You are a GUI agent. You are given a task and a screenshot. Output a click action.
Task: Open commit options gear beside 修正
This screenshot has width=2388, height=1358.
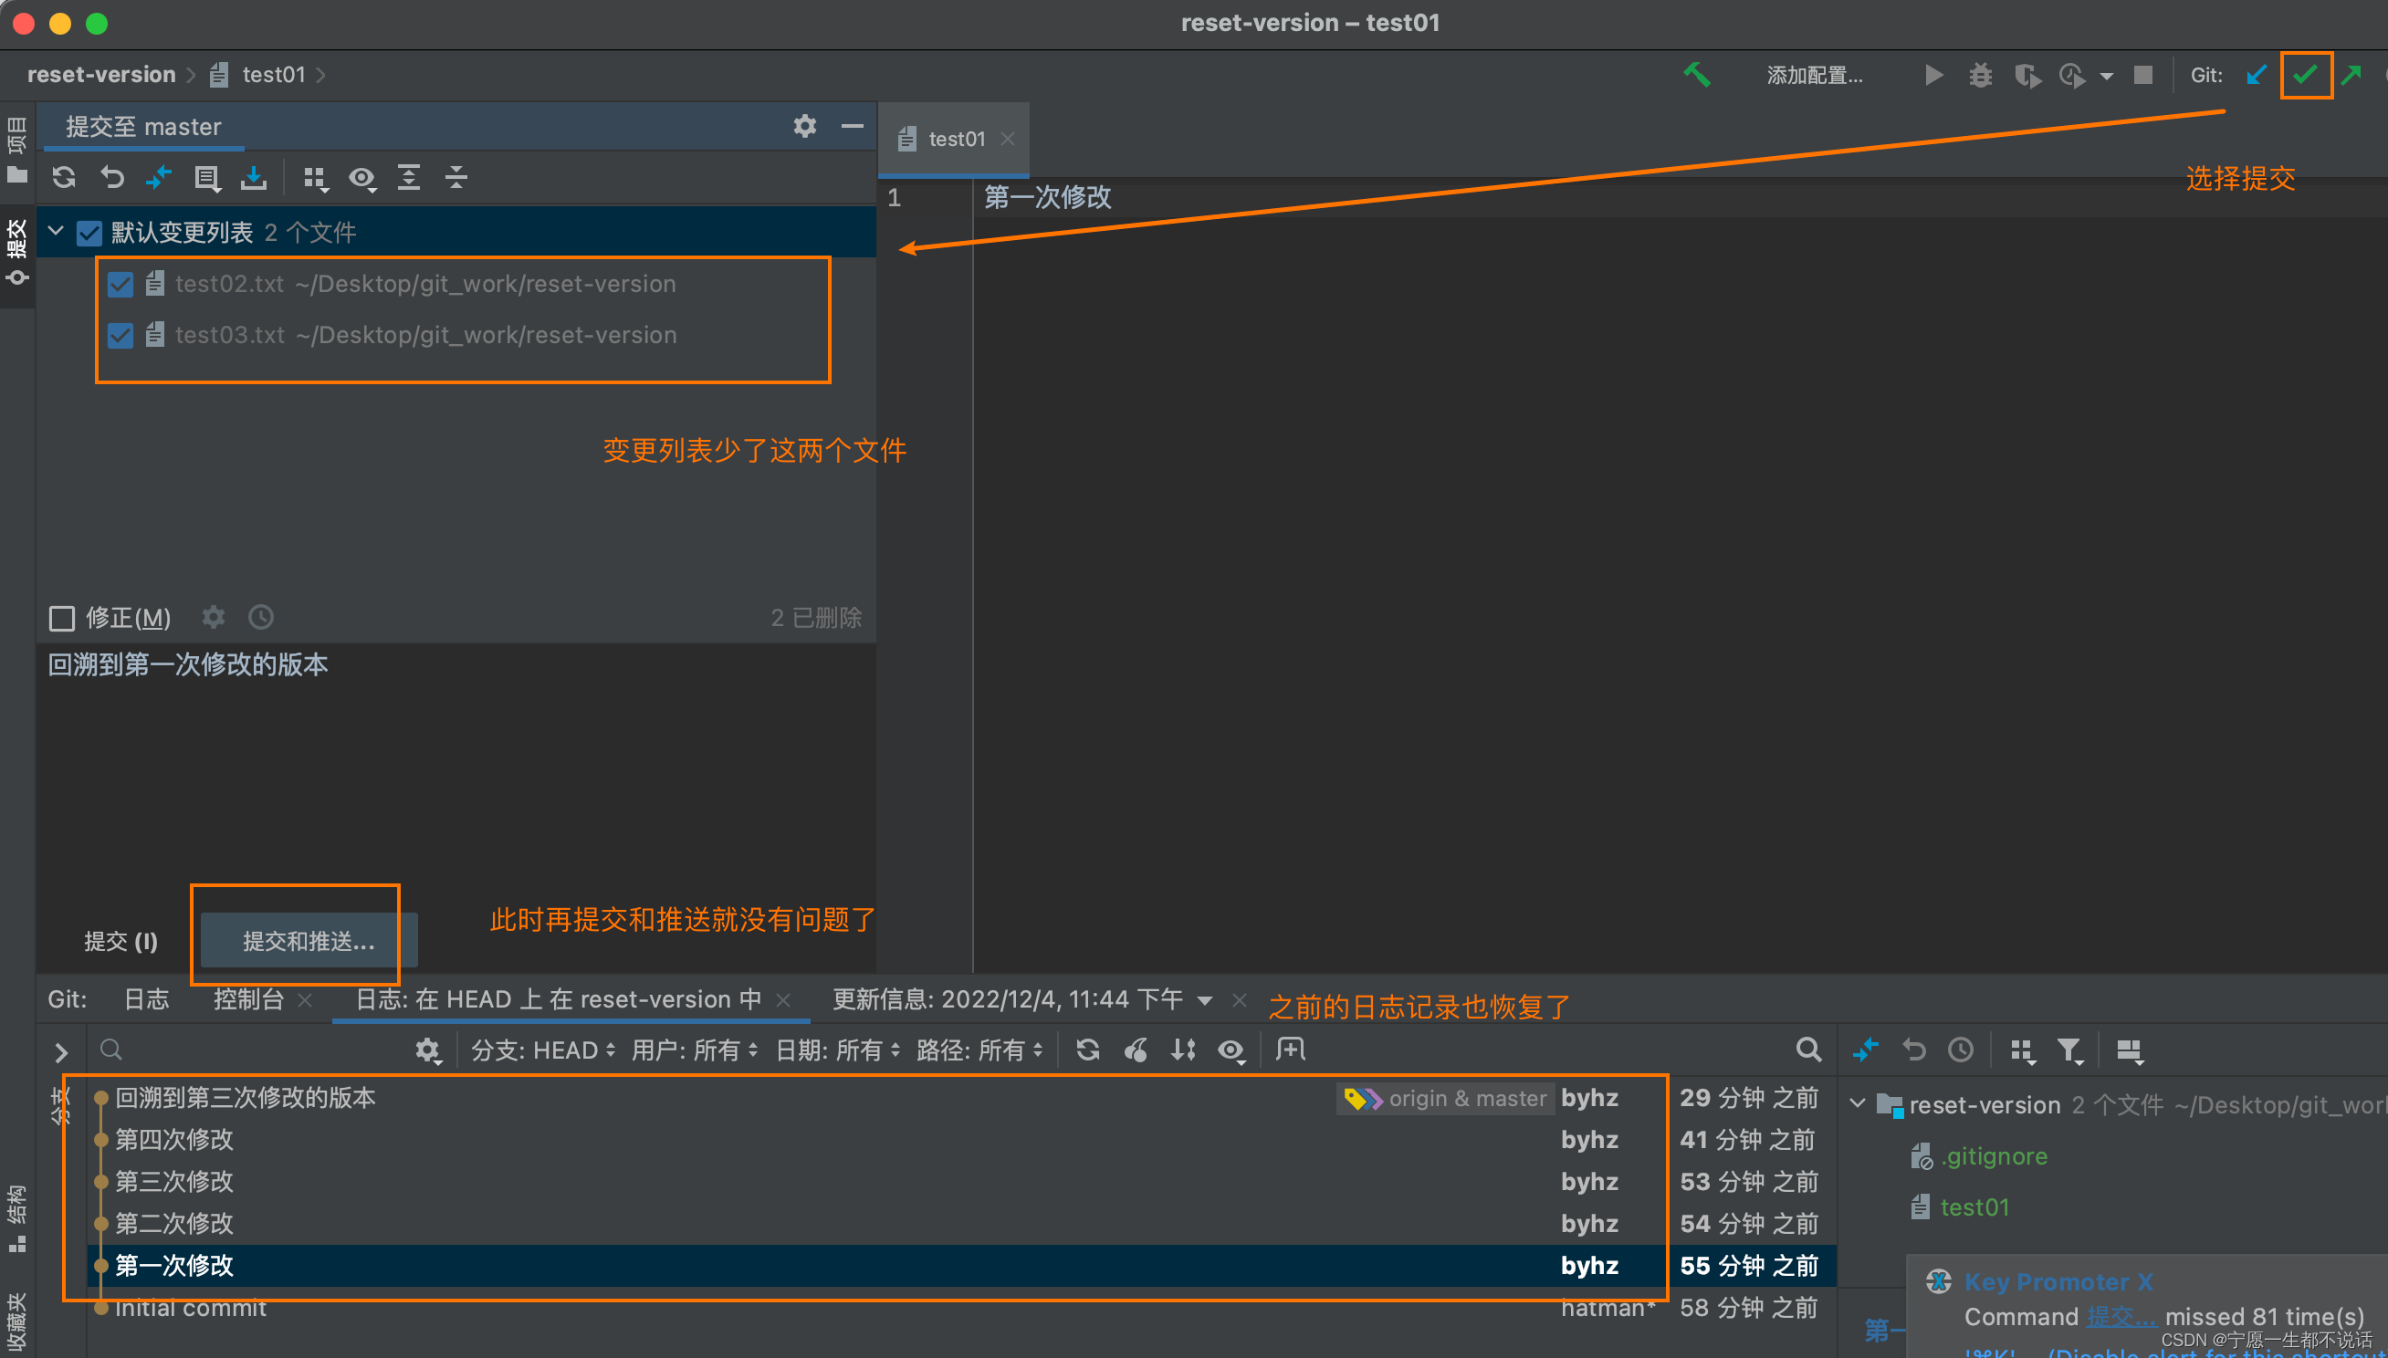(214, 617)
